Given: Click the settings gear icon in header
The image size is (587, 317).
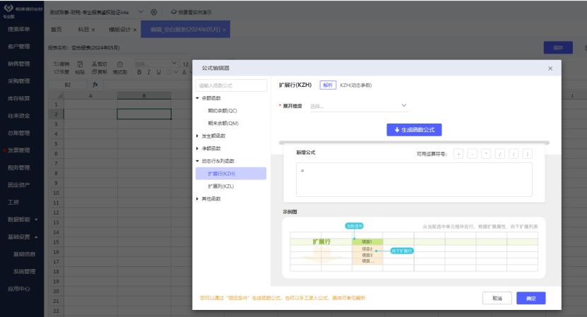Looking at the screenshot, I should (154, 12).
